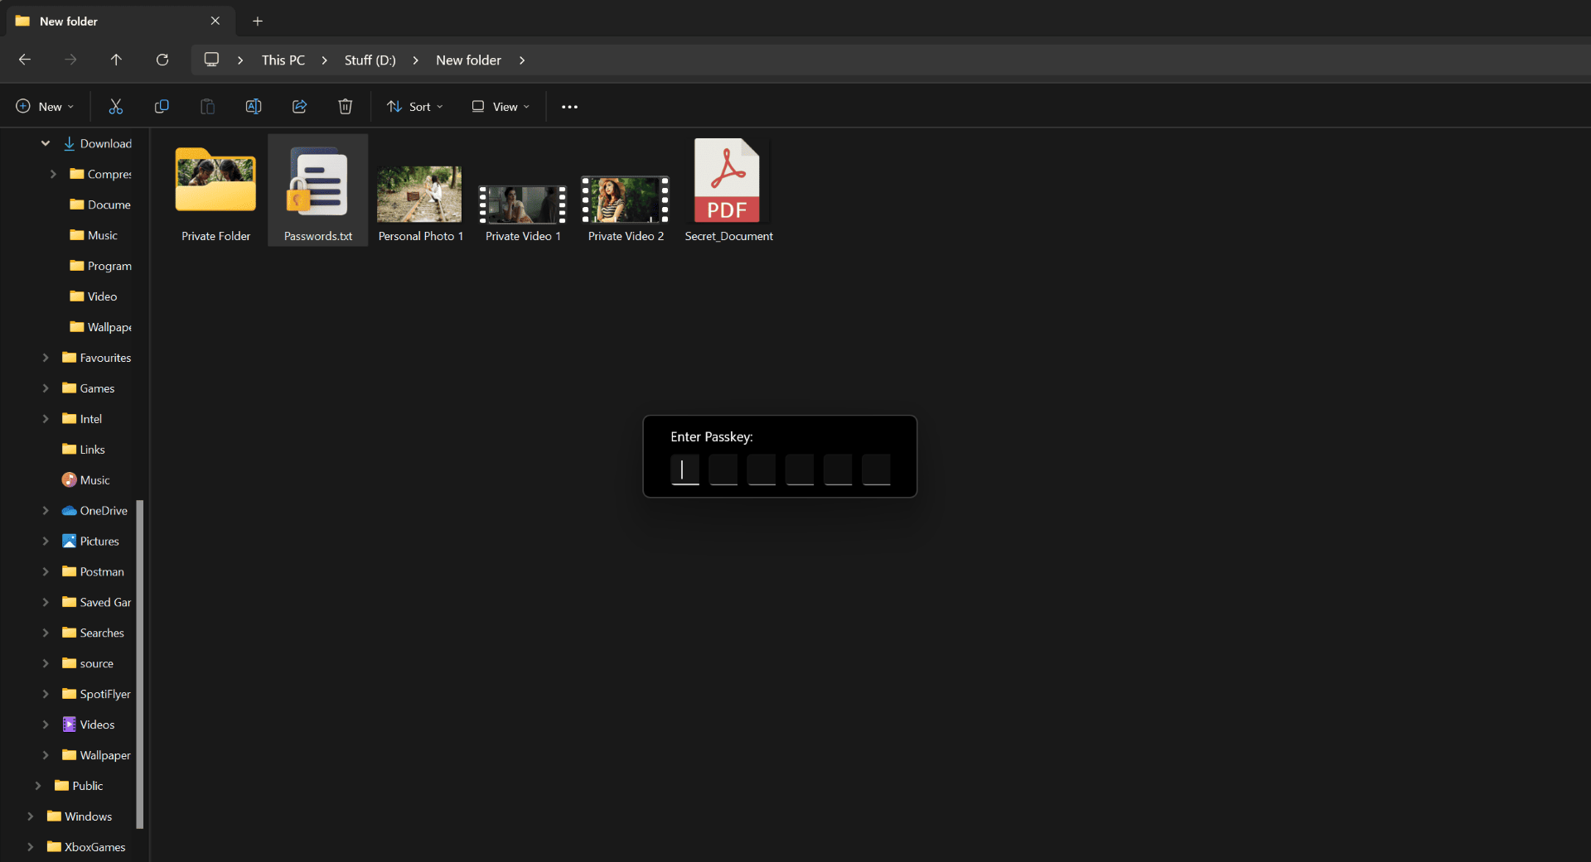The image size is (1591, 862).
Task: Navigate back with the back arrow
Action: click(x=25, y=60)
